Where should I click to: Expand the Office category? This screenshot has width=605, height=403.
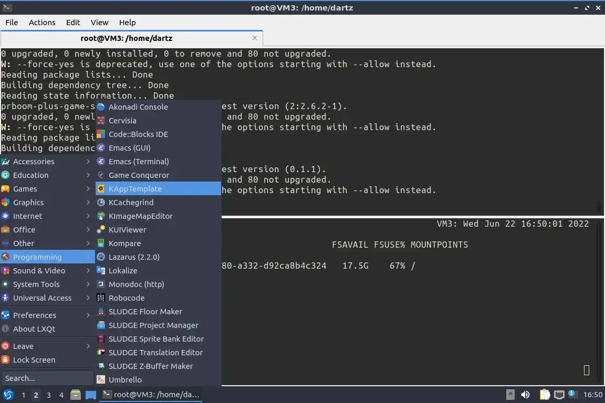47,230
